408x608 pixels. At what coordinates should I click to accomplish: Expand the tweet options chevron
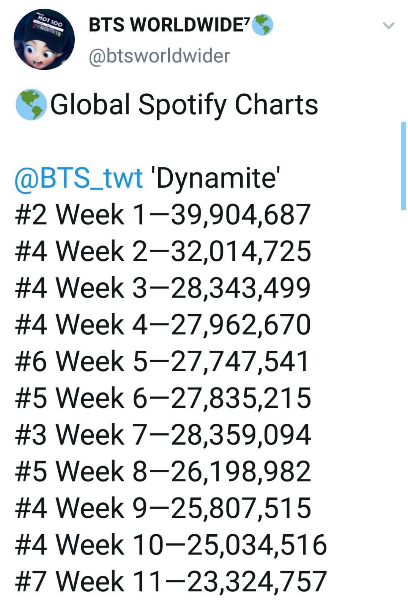tap(389, 25)
